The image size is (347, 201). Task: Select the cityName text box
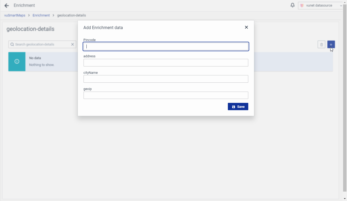pyautogui.click(x=166, y=79)
